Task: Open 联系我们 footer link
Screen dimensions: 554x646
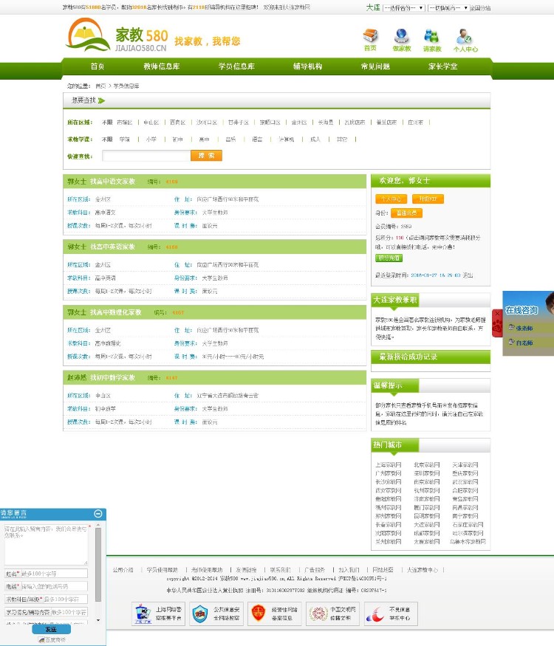Action: [x=280, y=570]
